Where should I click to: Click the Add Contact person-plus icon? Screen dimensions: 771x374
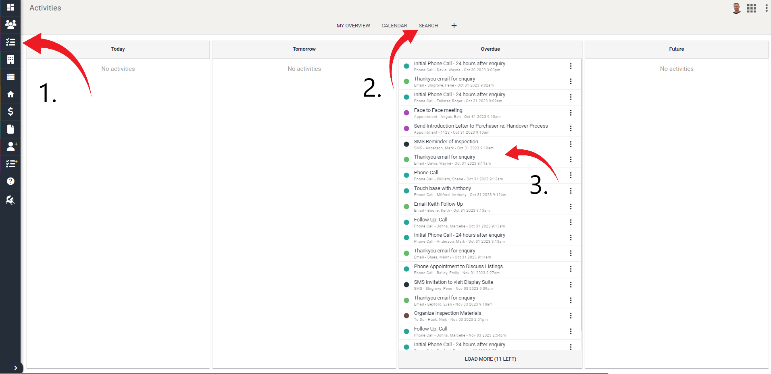pyautogui.click(x=10, y=147)
